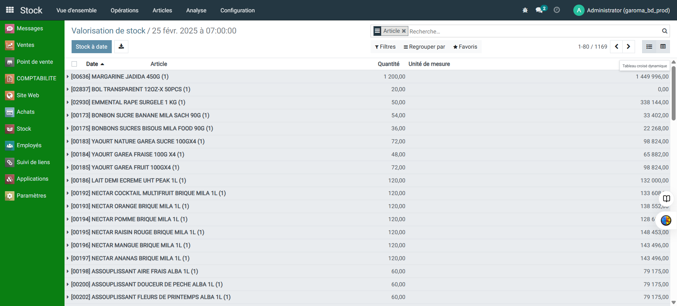Open the activities clock icon
The height and width of the screenshot is (306, 677).
557,10
